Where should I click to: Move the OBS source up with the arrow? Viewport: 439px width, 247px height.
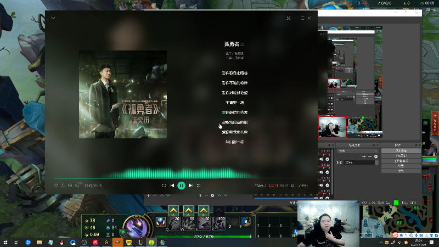(219, 195)
